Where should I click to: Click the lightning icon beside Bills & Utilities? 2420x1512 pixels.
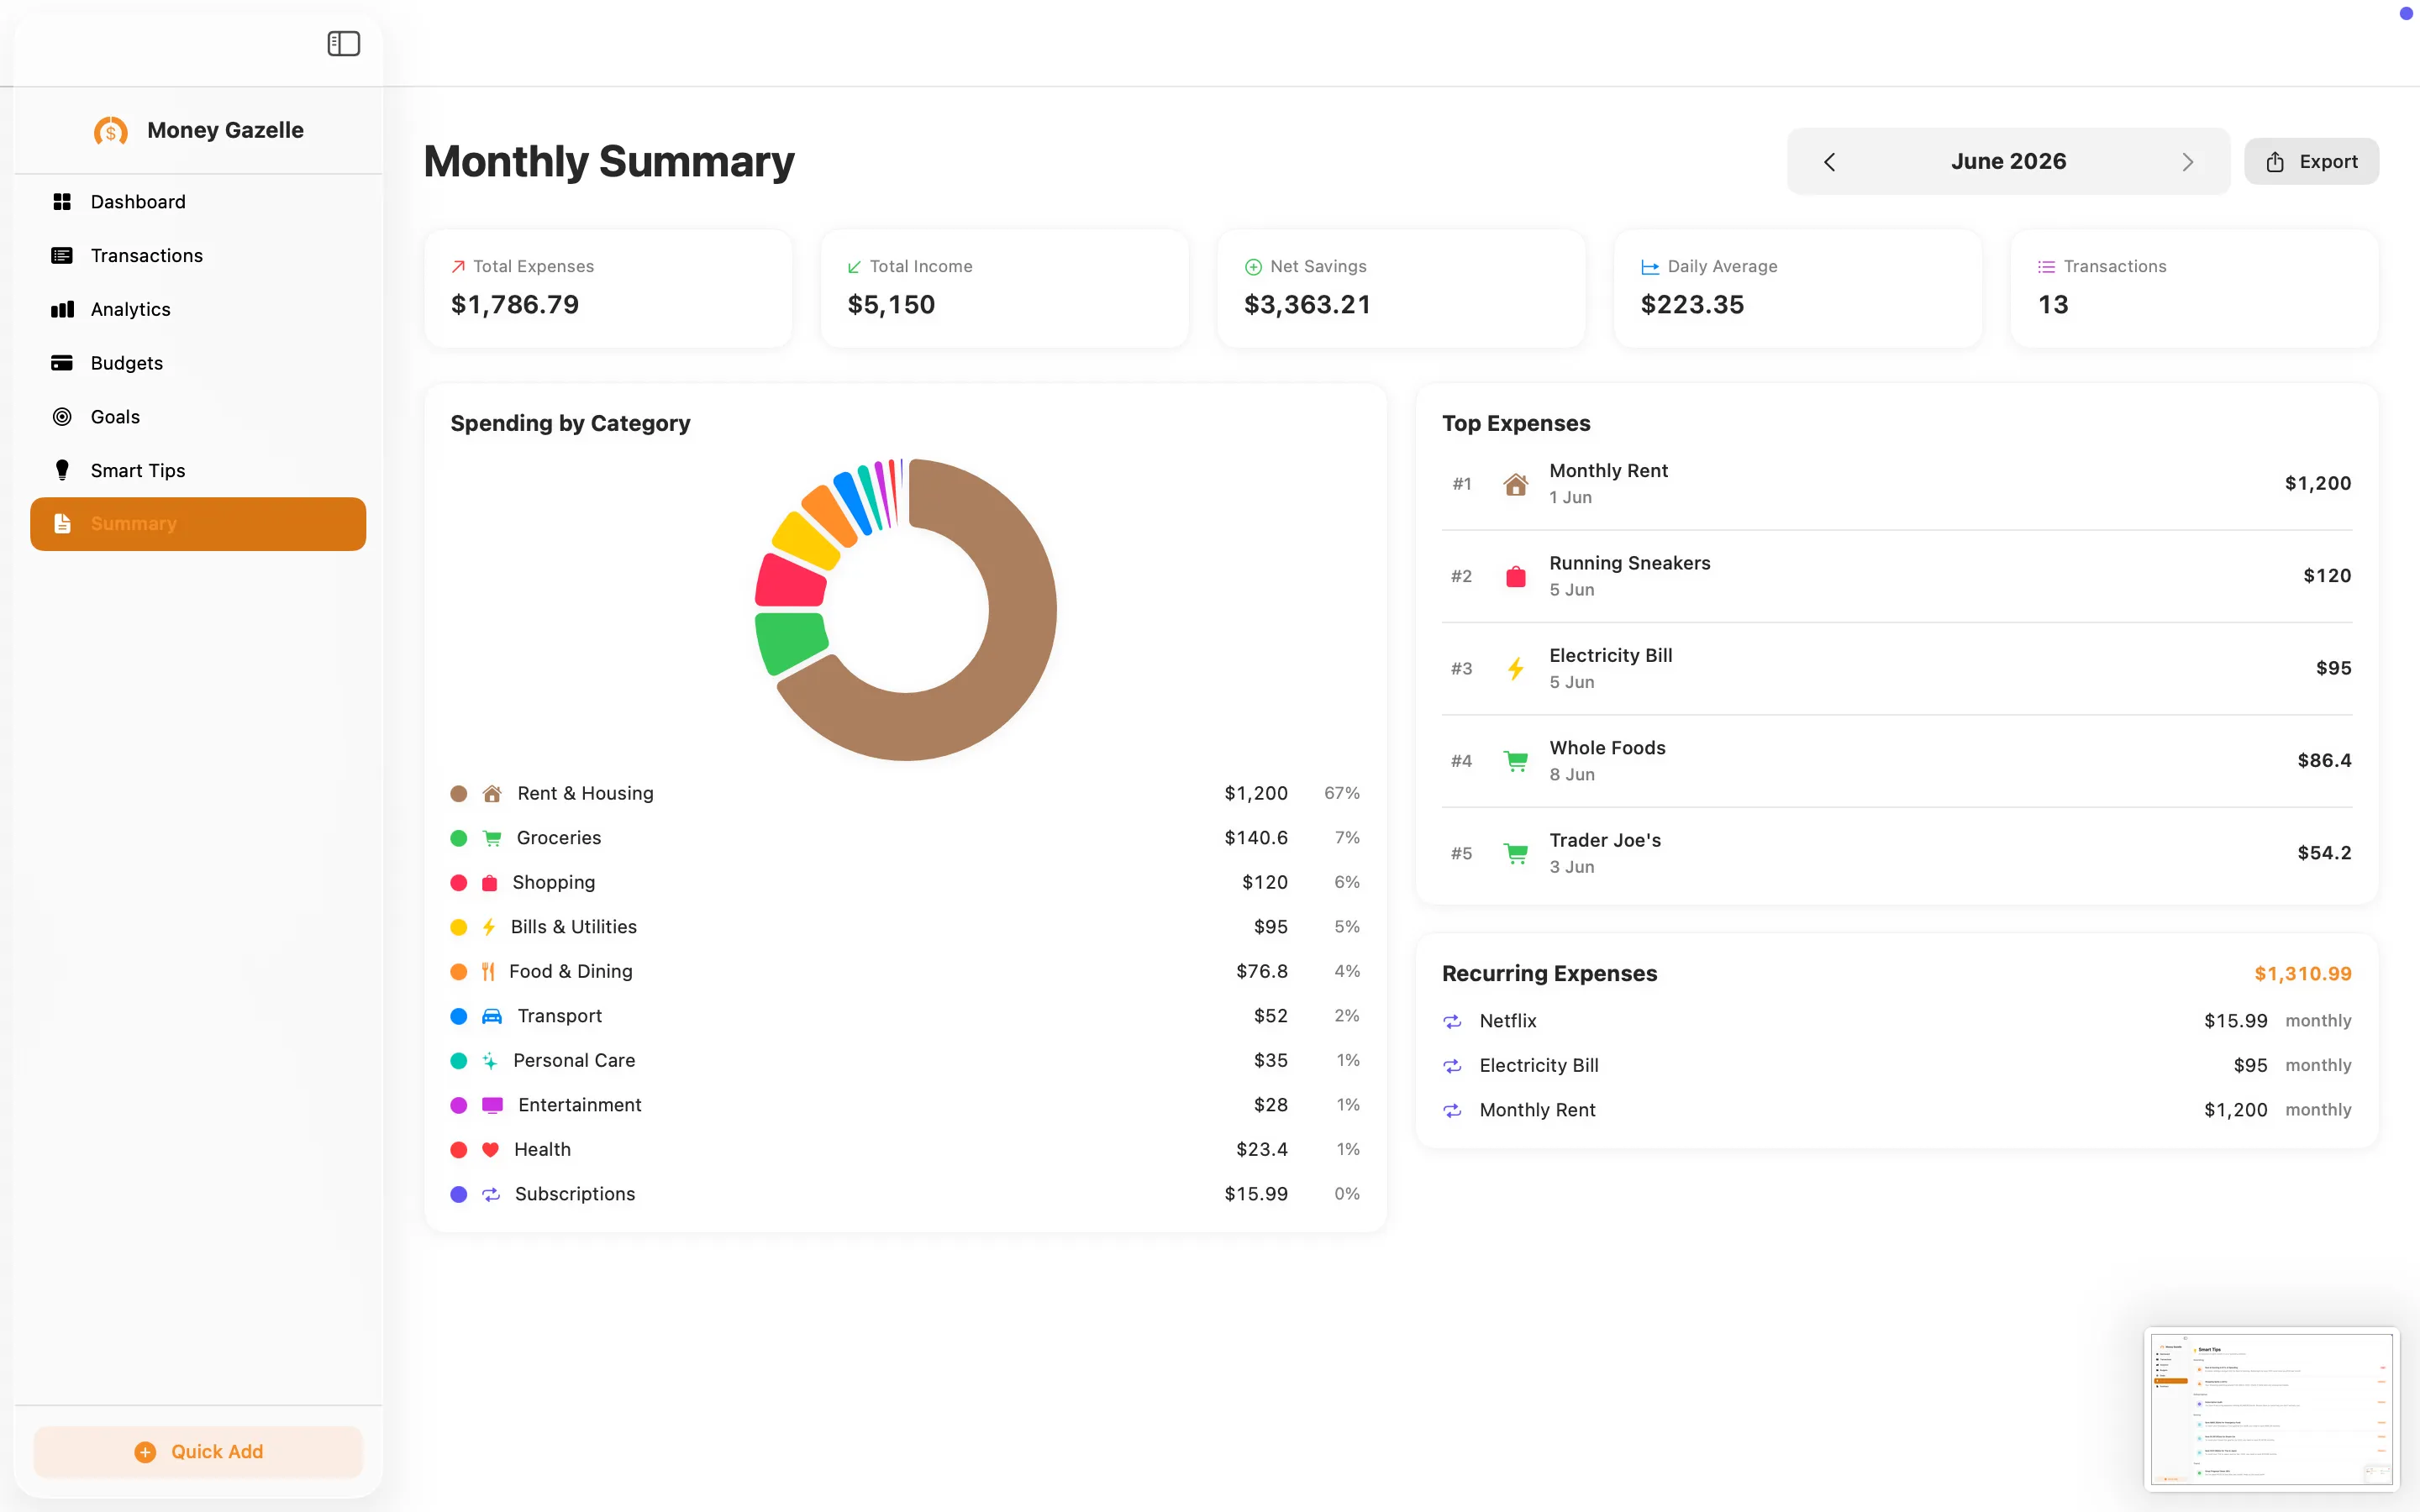[489, 927]
